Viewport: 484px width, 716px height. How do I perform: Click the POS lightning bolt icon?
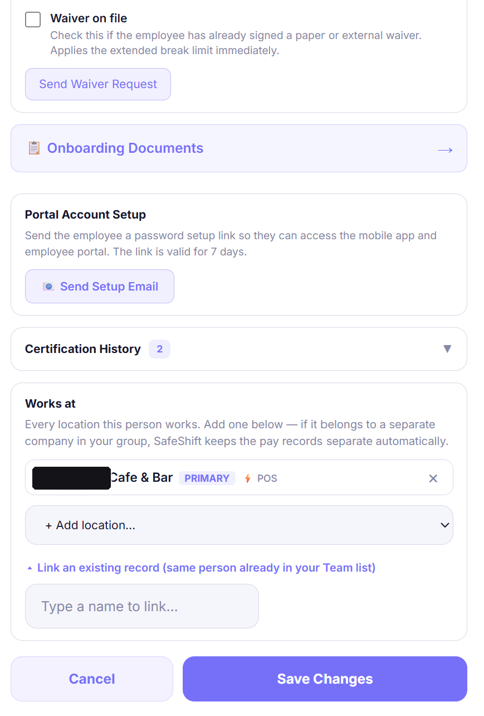click(248, 478)
